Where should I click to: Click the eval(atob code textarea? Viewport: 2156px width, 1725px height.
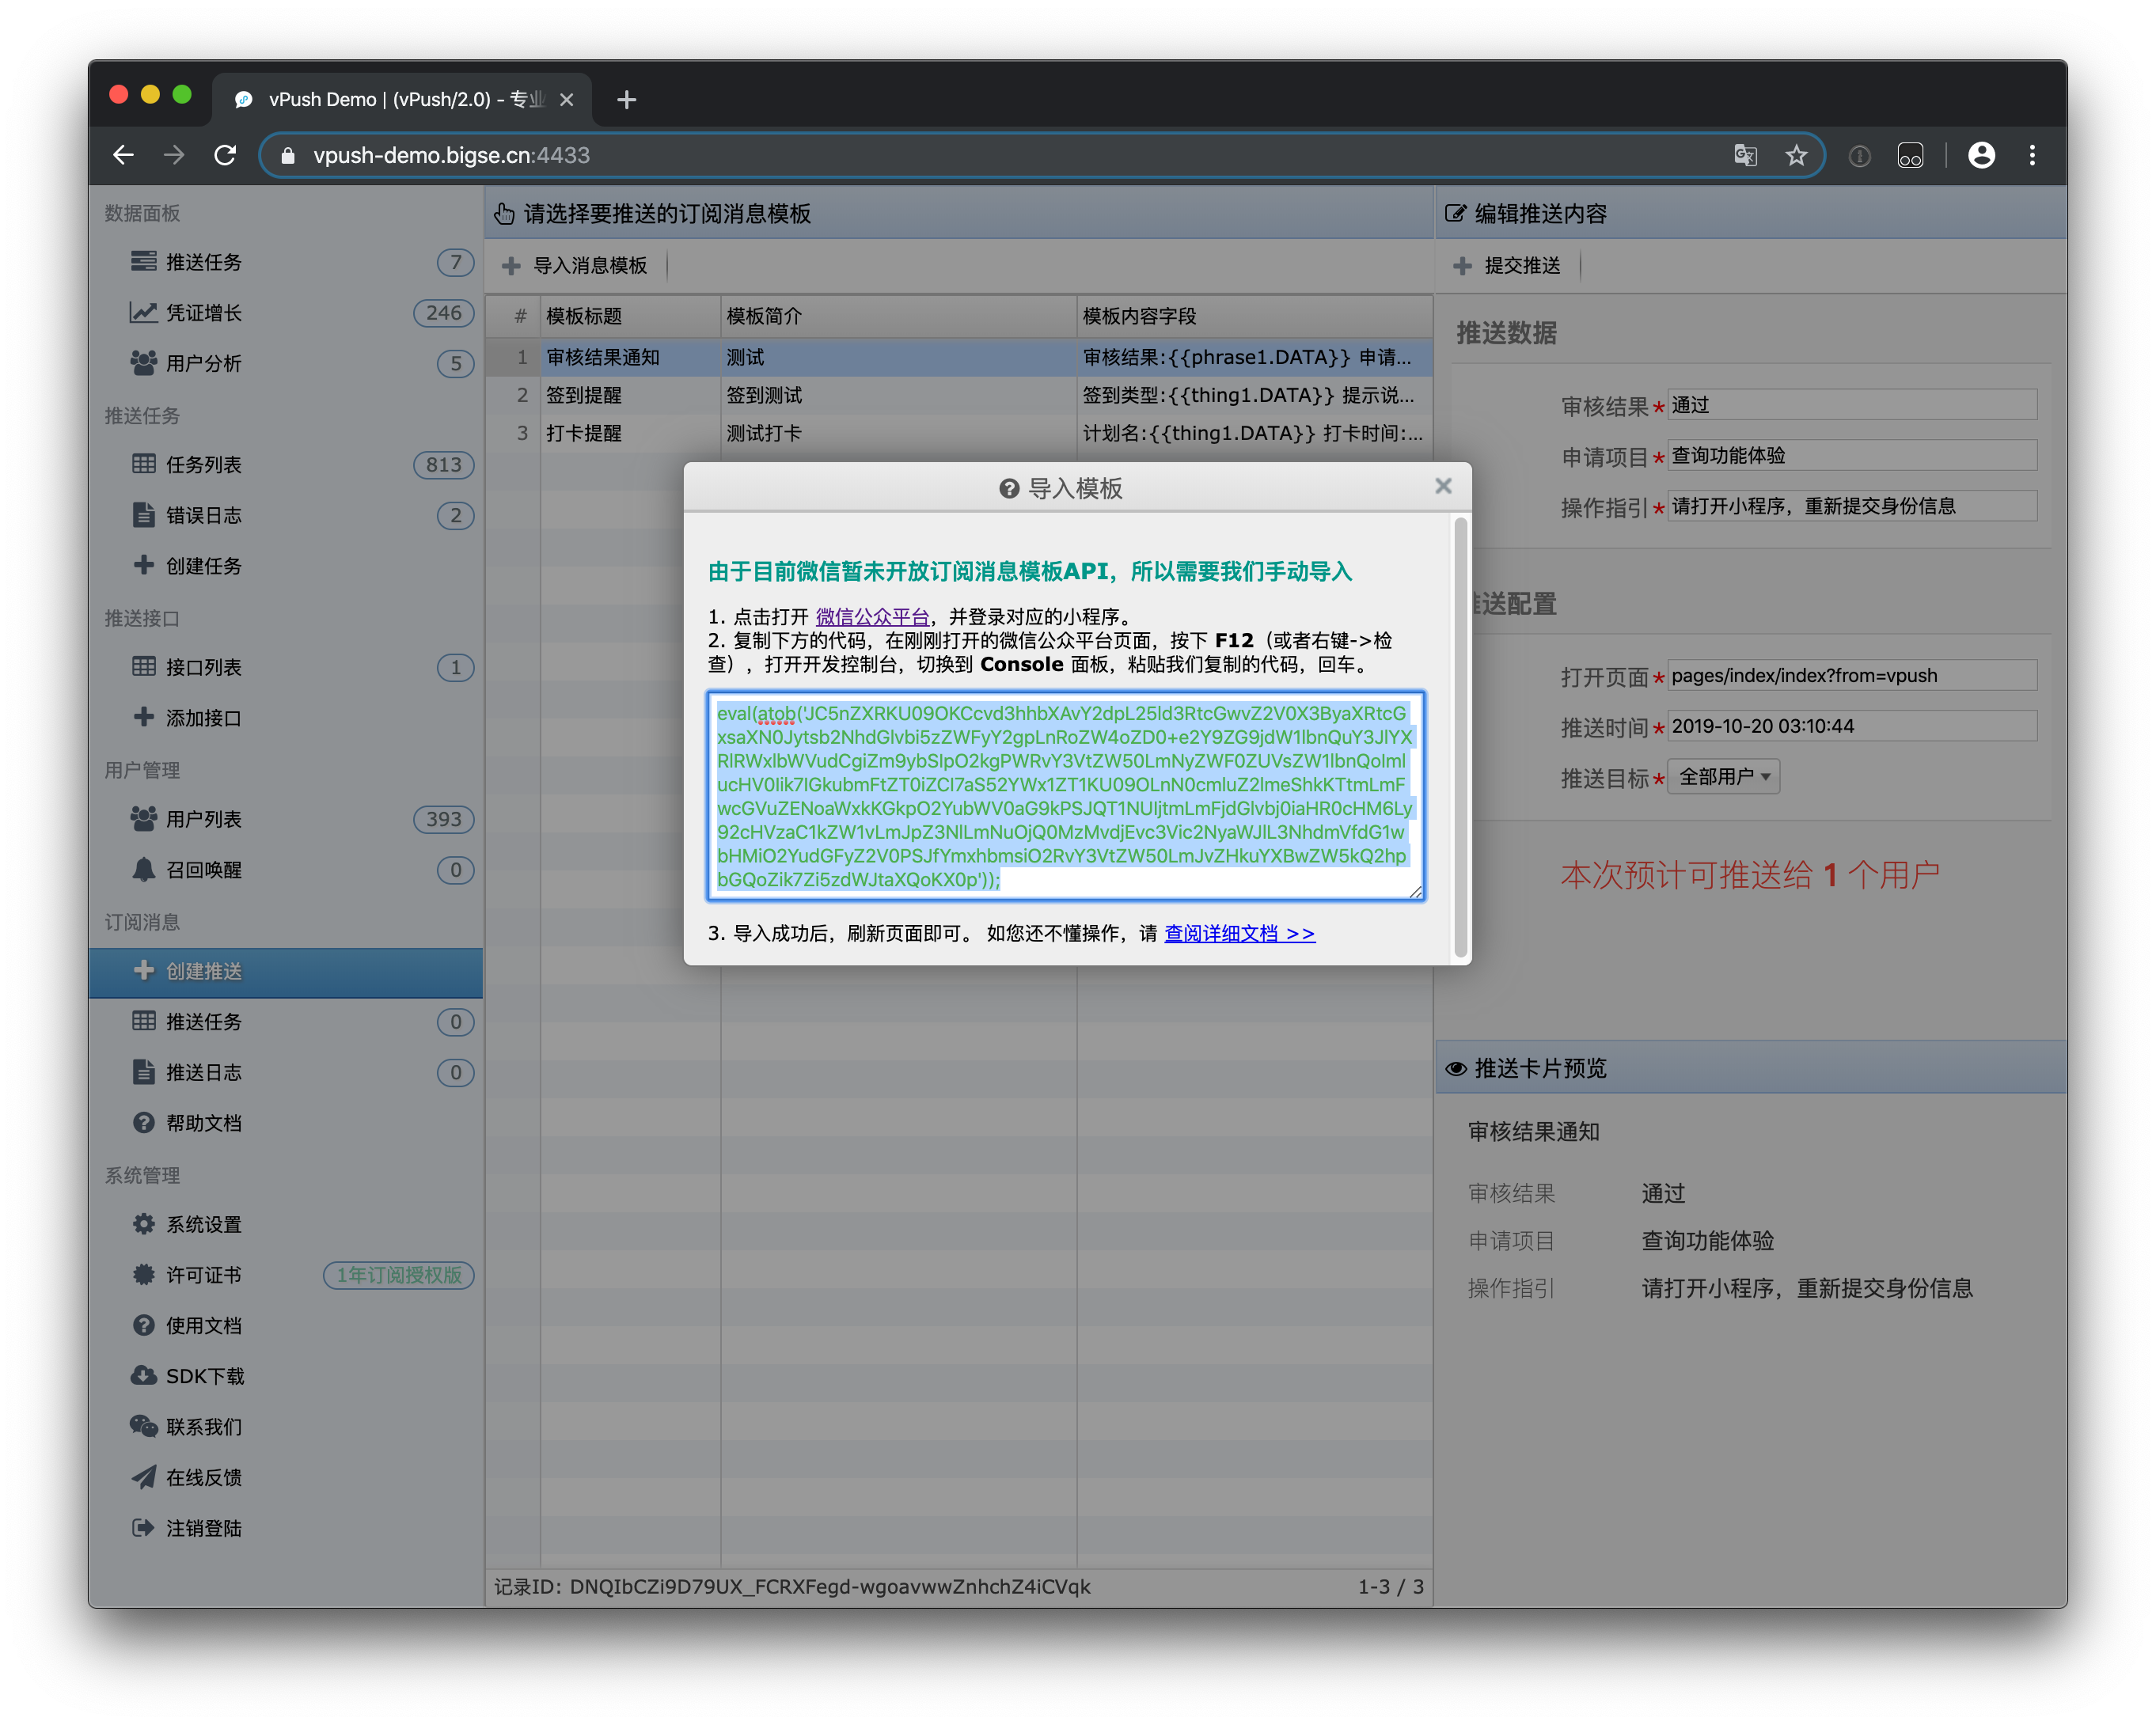(1066, 796)
